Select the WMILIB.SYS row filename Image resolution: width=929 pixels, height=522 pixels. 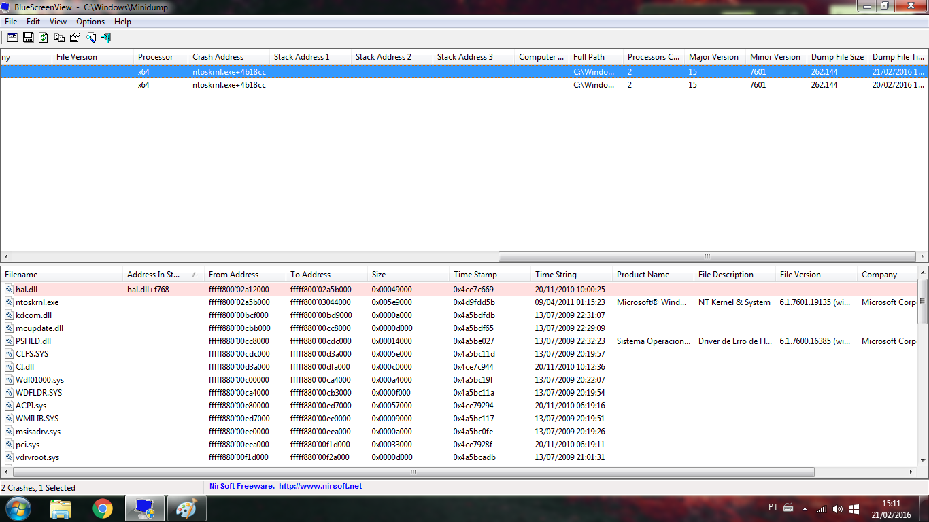click(37, 419)
